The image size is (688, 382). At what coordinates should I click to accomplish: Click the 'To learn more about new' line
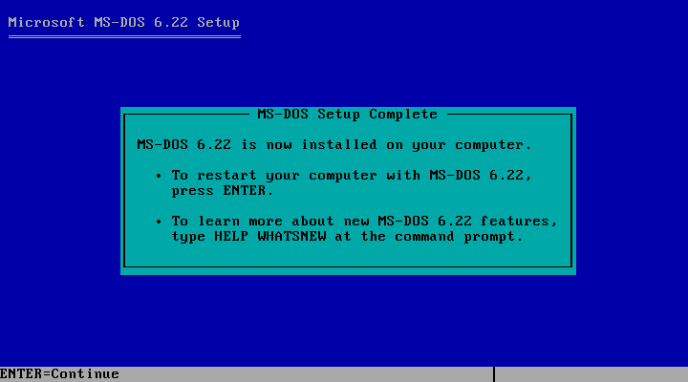(x=365, y=221)
